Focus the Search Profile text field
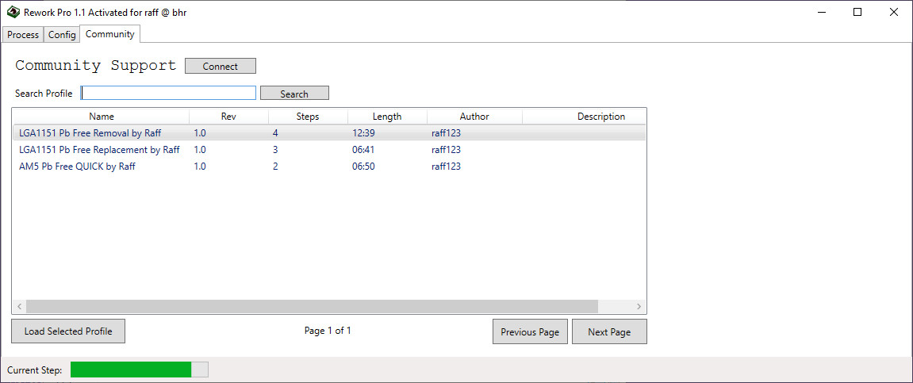This screenshot has width=913, height=383. coord(168,93)
